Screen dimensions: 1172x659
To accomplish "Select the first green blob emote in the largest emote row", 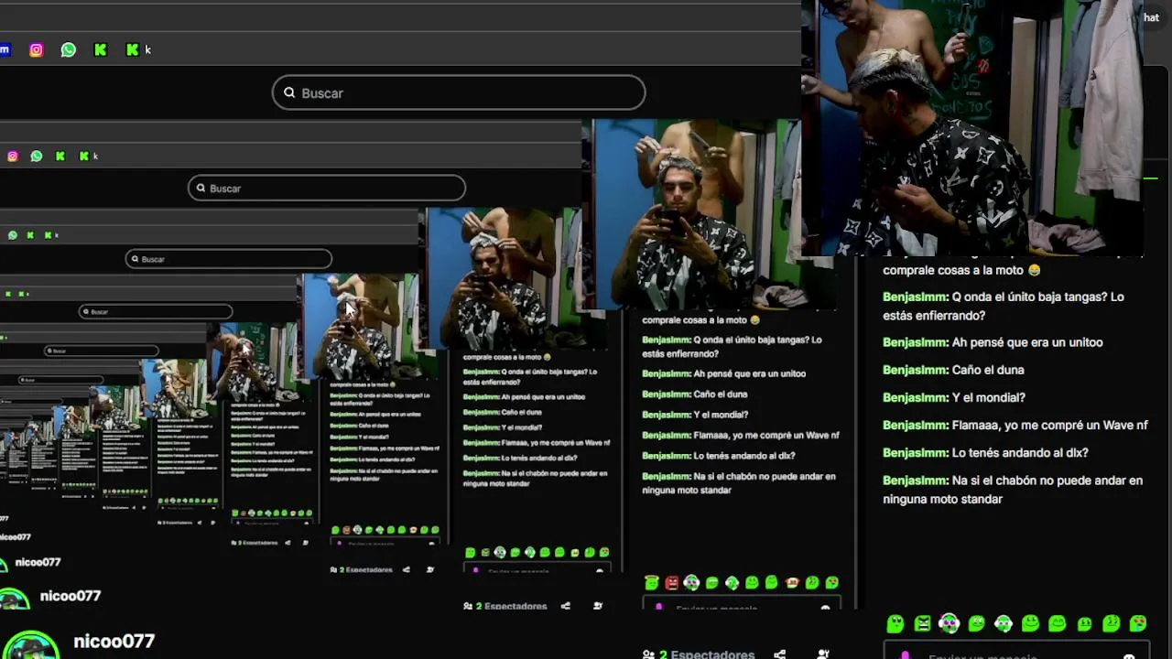I will (895, 623).
